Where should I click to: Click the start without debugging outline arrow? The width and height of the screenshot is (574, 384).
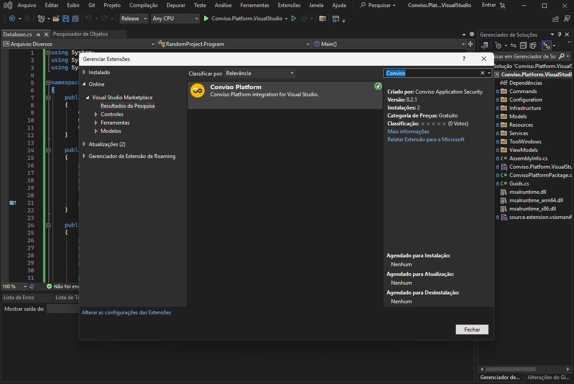(293, 19)
